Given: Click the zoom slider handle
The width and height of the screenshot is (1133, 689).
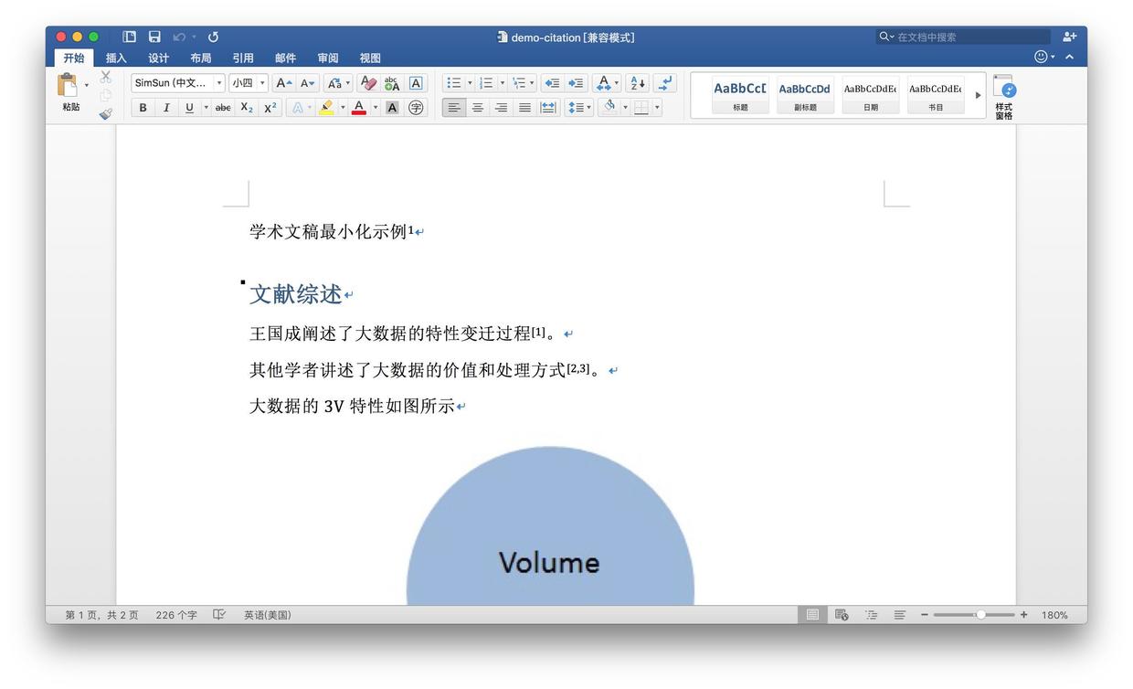Looking at the screenshot, I should click(980, 615).
